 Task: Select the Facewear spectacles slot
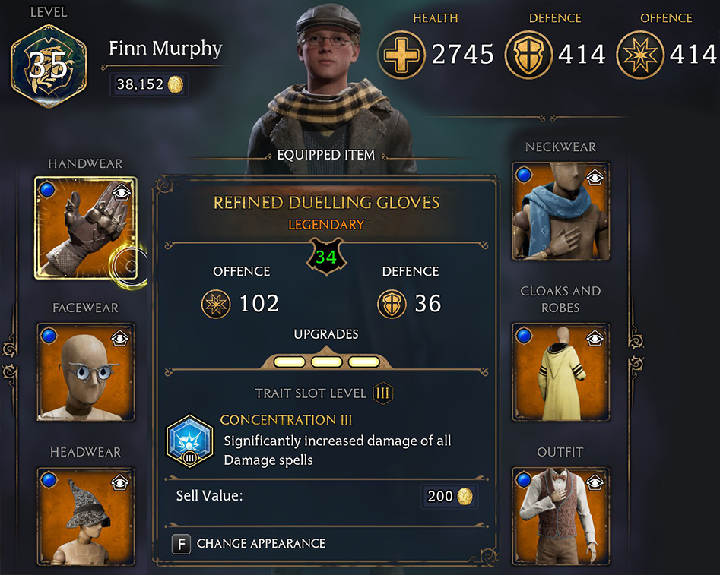(86, 371)
